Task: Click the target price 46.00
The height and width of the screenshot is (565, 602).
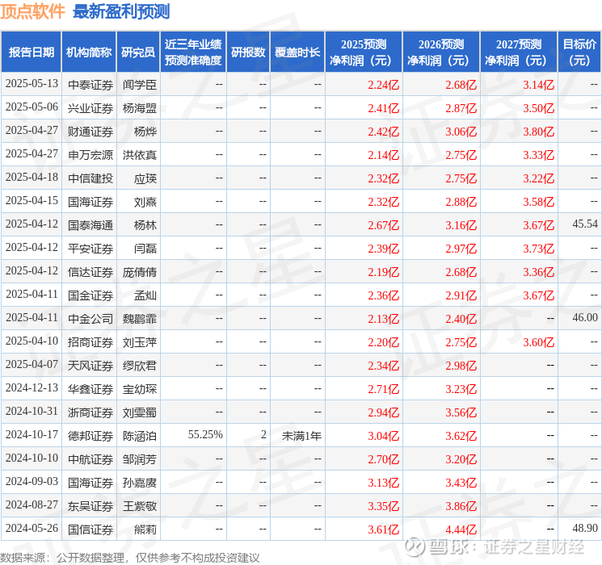Action: click(x=585, y=317)
